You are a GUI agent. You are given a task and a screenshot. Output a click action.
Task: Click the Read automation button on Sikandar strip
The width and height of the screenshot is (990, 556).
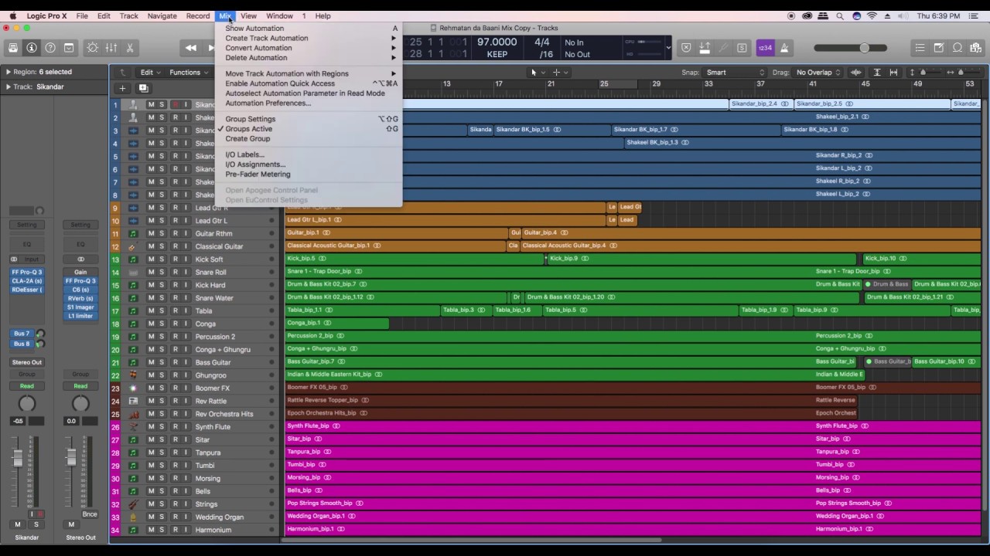[x=27, y=386]
